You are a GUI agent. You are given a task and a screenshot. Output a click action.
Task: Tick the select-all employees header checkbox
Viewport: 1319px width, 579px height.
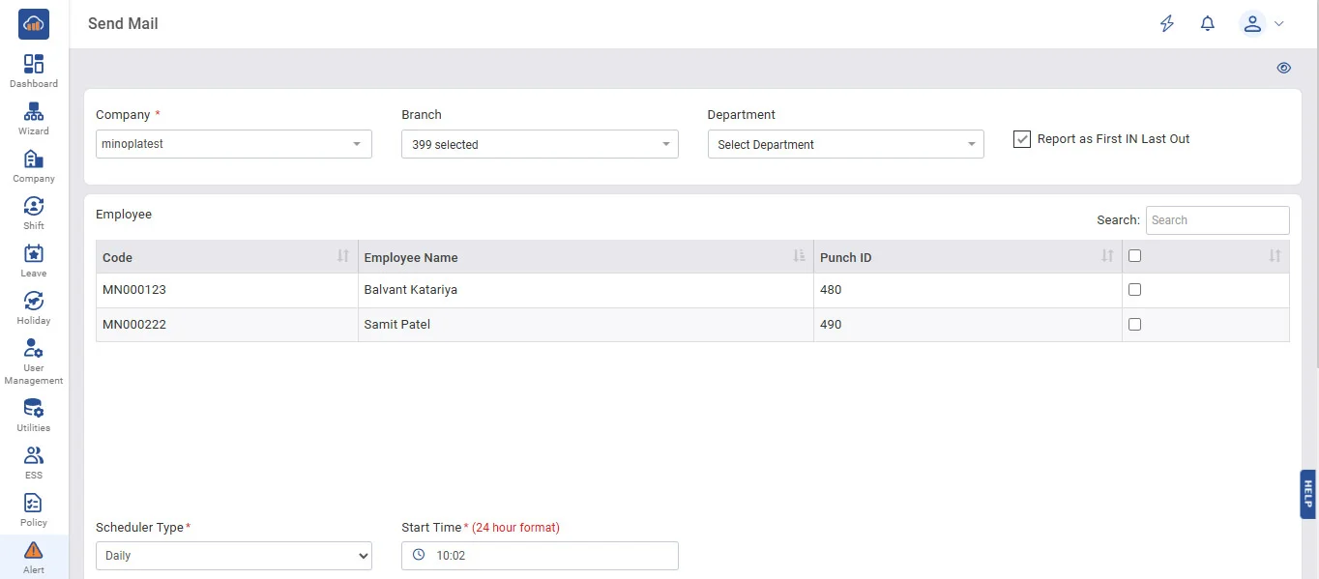1134,256
